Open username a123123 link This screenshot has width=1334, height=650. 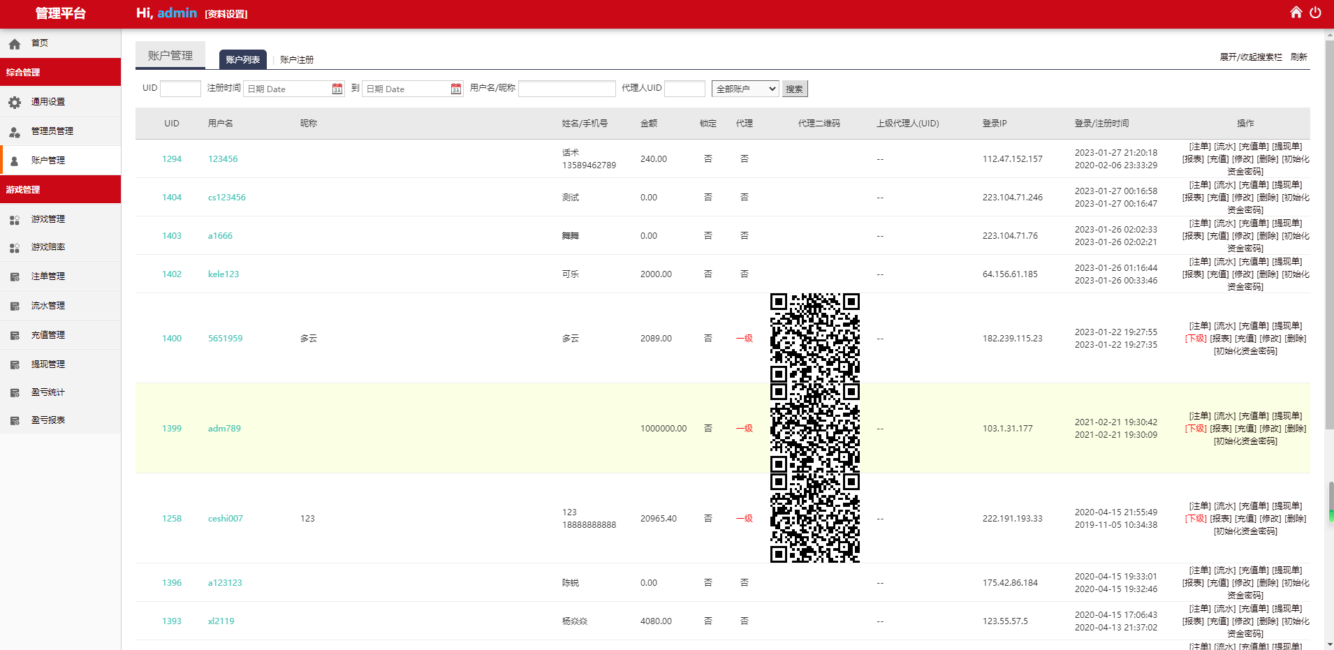225,583
